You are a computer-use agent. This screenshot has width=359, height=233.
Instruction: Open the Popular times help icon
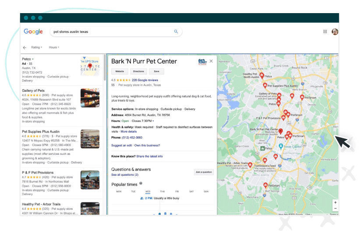(141, 183)
